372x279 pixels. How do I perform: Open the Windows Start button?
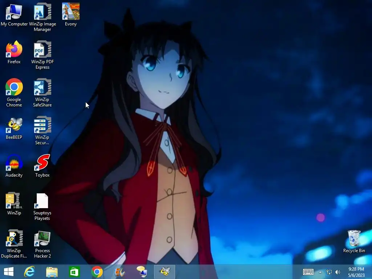pyautogui.click(x=9, y=272)
